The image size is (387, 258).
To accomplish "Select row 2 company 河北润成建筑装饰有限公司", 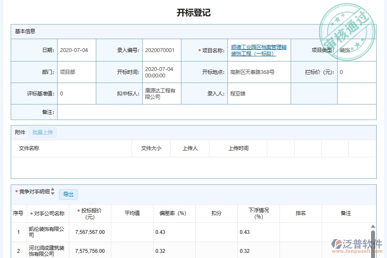I will coord(45,251).
